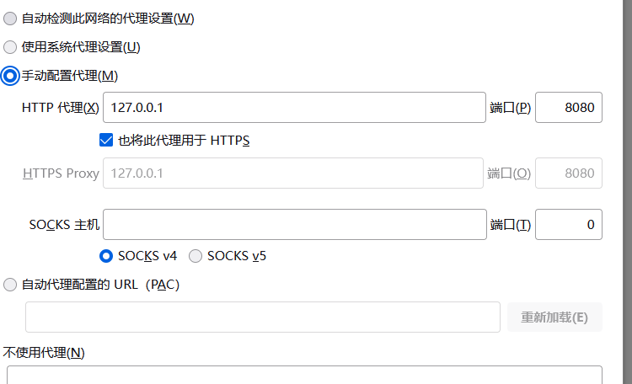Click the HTTP proxy address field
The image size is (632, 384).
(294, 108)
